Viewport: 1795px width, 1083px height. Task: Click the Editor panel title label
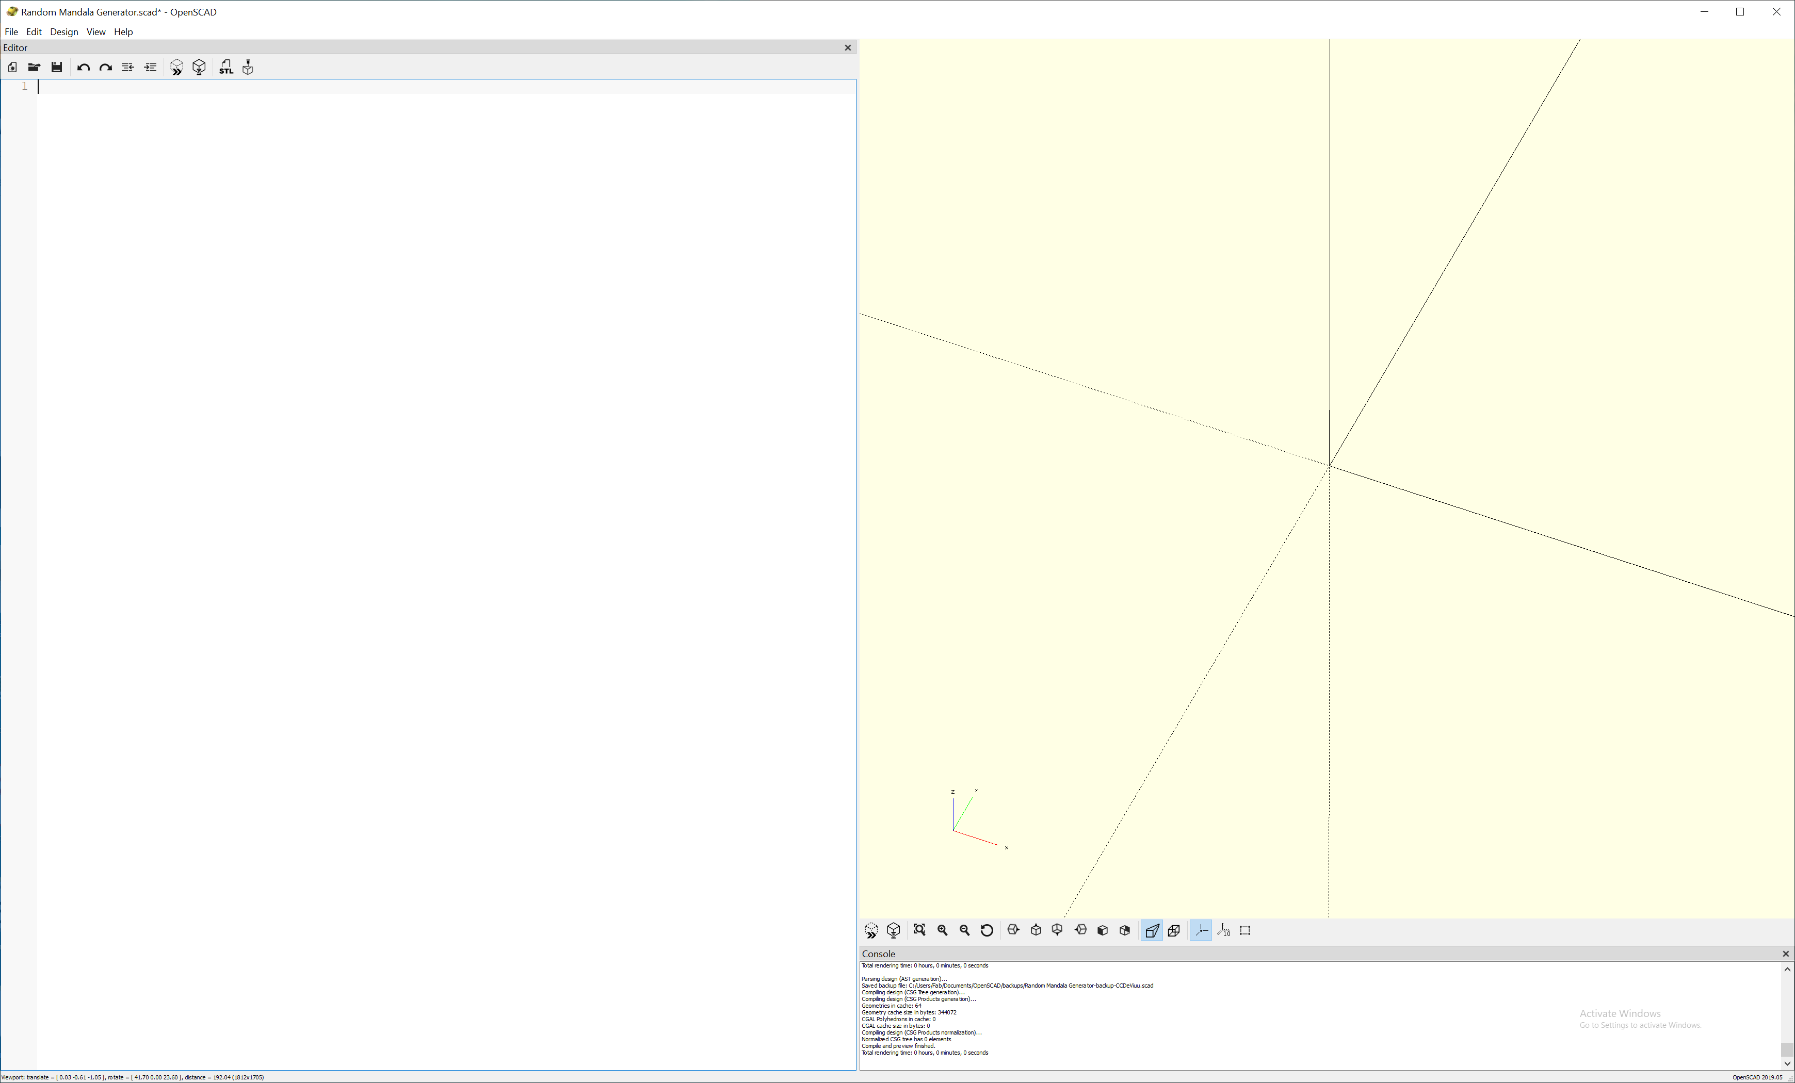coord(15,48)
